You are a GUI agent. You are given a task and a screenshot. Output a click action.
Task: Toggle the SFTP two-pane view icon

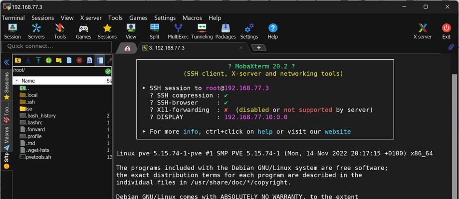(100, 60)
